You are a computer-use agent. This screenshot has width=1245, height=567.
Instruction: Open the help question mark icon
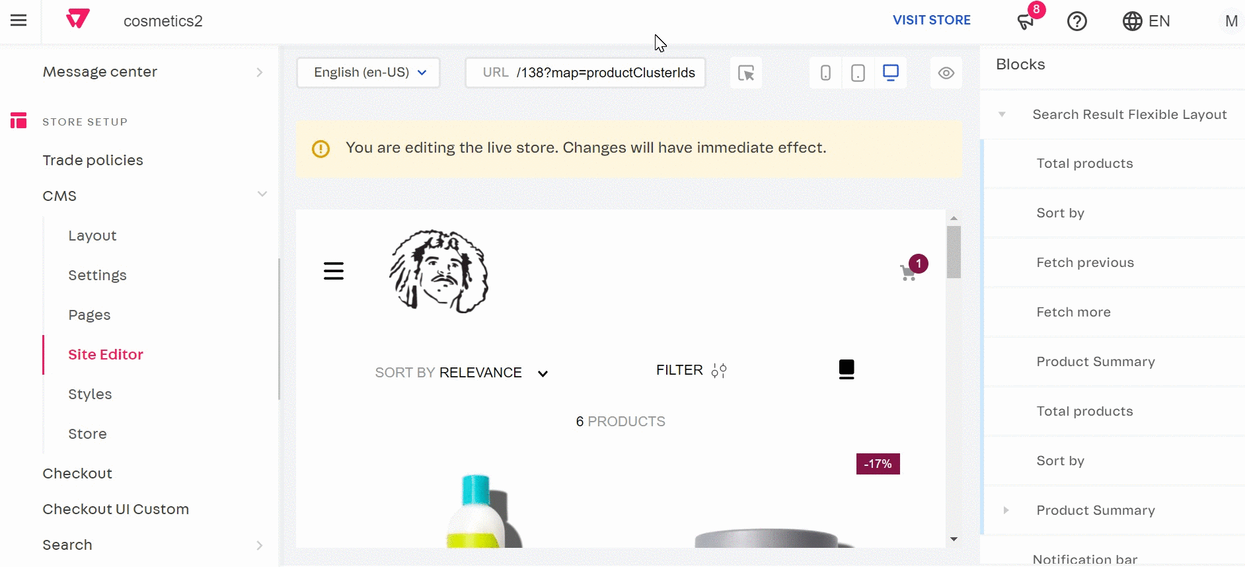(x=1077, y=21)
